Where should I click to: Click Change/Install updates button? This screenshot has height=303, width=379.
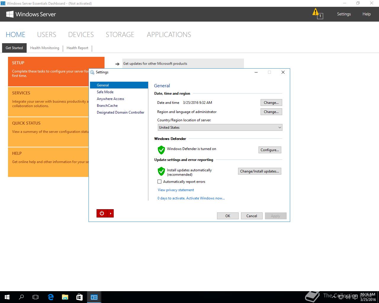[x=260, y=171]
